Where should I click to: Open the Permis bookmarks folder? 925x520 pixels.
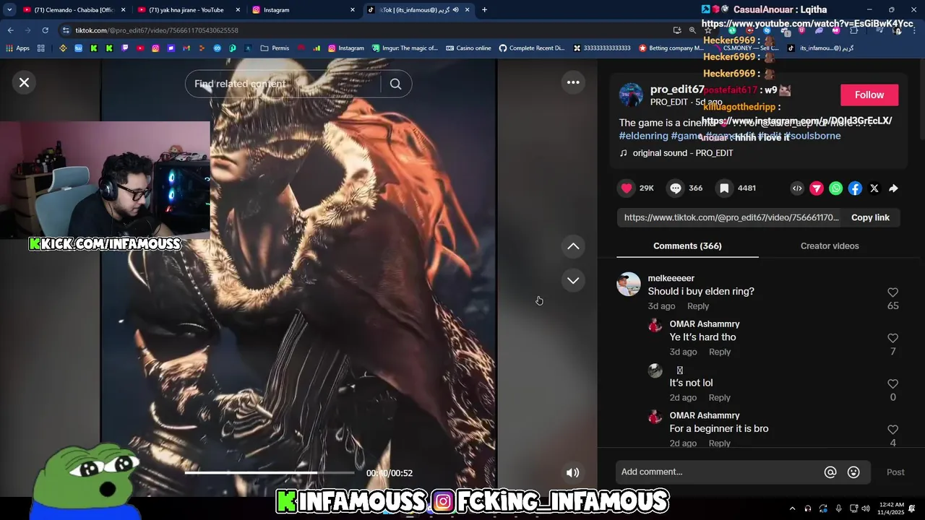coord(275,48)
